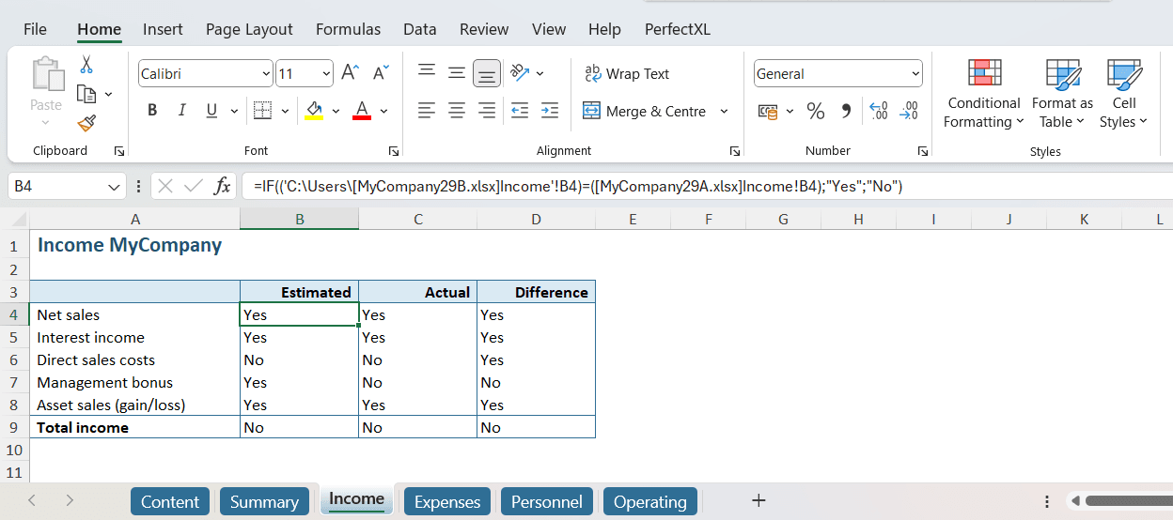Increase cell indent

tap(550, 111)
